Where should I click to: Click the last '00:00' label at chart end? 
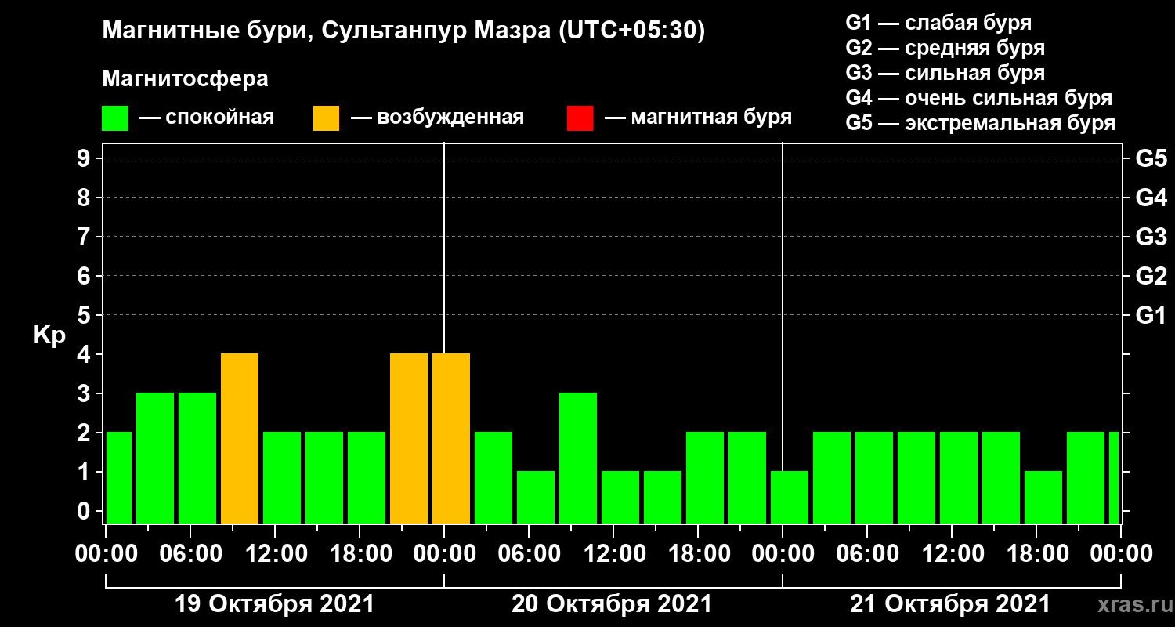coord(1121,554)
